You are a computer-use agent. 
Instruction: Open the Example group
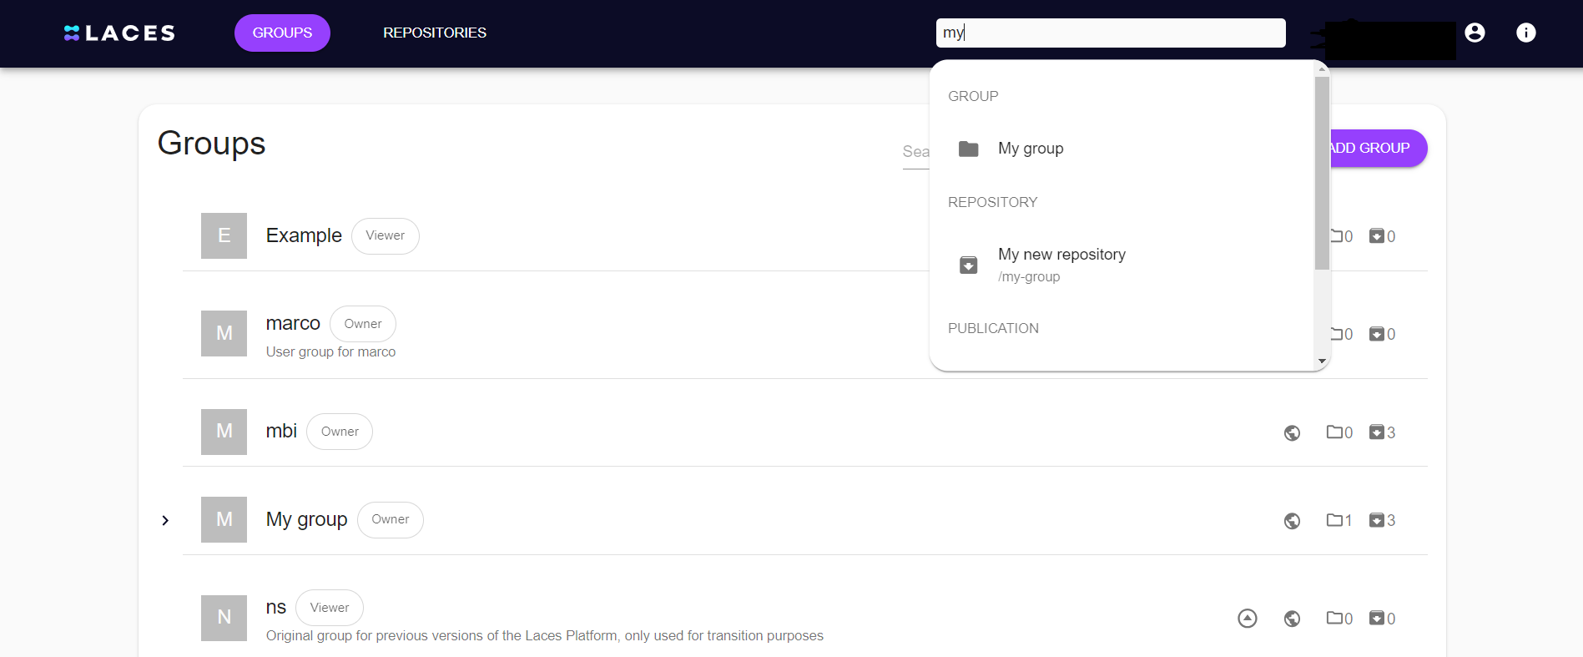pyautogui.click(x=304, y=236)
